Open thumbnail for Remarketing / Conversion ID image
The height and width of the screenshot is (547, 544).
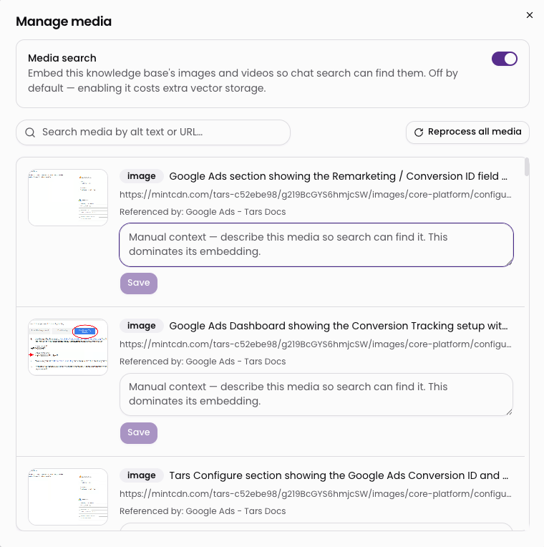click(x=68, y=198)
